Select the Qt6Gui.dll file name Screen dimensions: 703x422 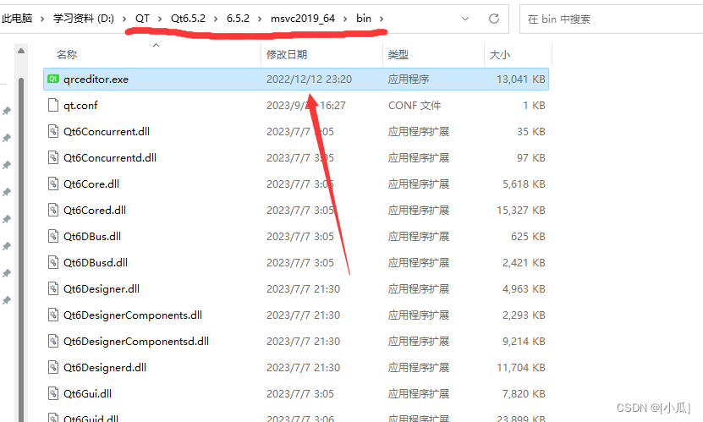87,394
